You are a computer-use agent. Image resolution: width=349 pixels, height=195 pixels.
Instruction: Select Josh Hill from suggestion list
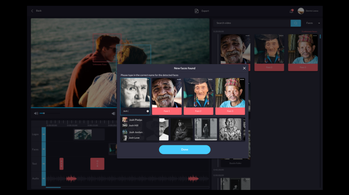(133, 126)
